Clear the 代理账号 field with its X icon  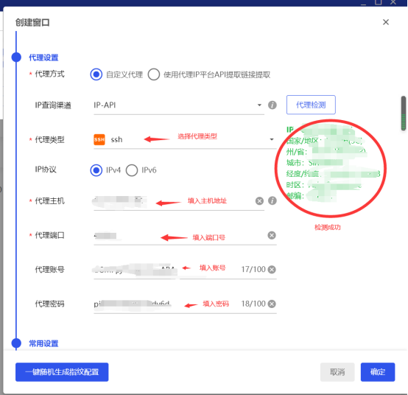272,270
